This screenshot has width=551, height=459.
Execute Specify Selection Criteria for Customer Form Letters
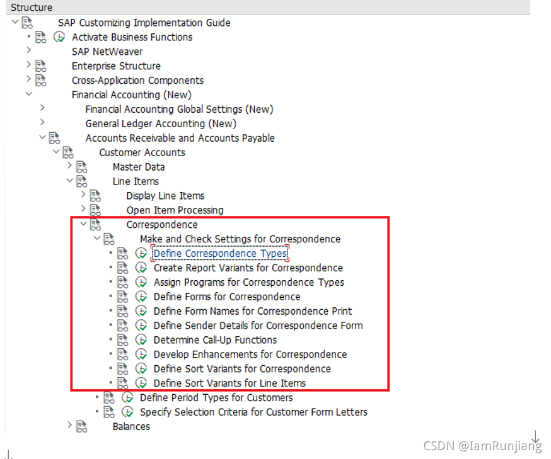pos(127,412)
